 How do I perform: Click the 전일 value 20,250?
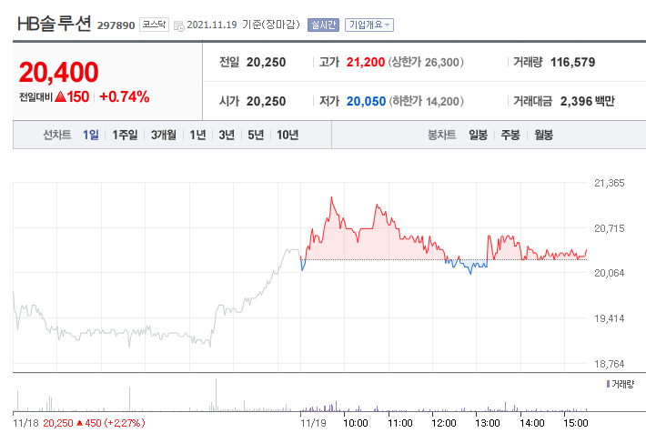pos(267,62)
